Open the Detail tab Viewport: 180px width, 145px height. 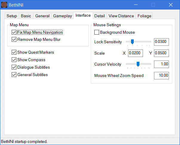point(99,16)
